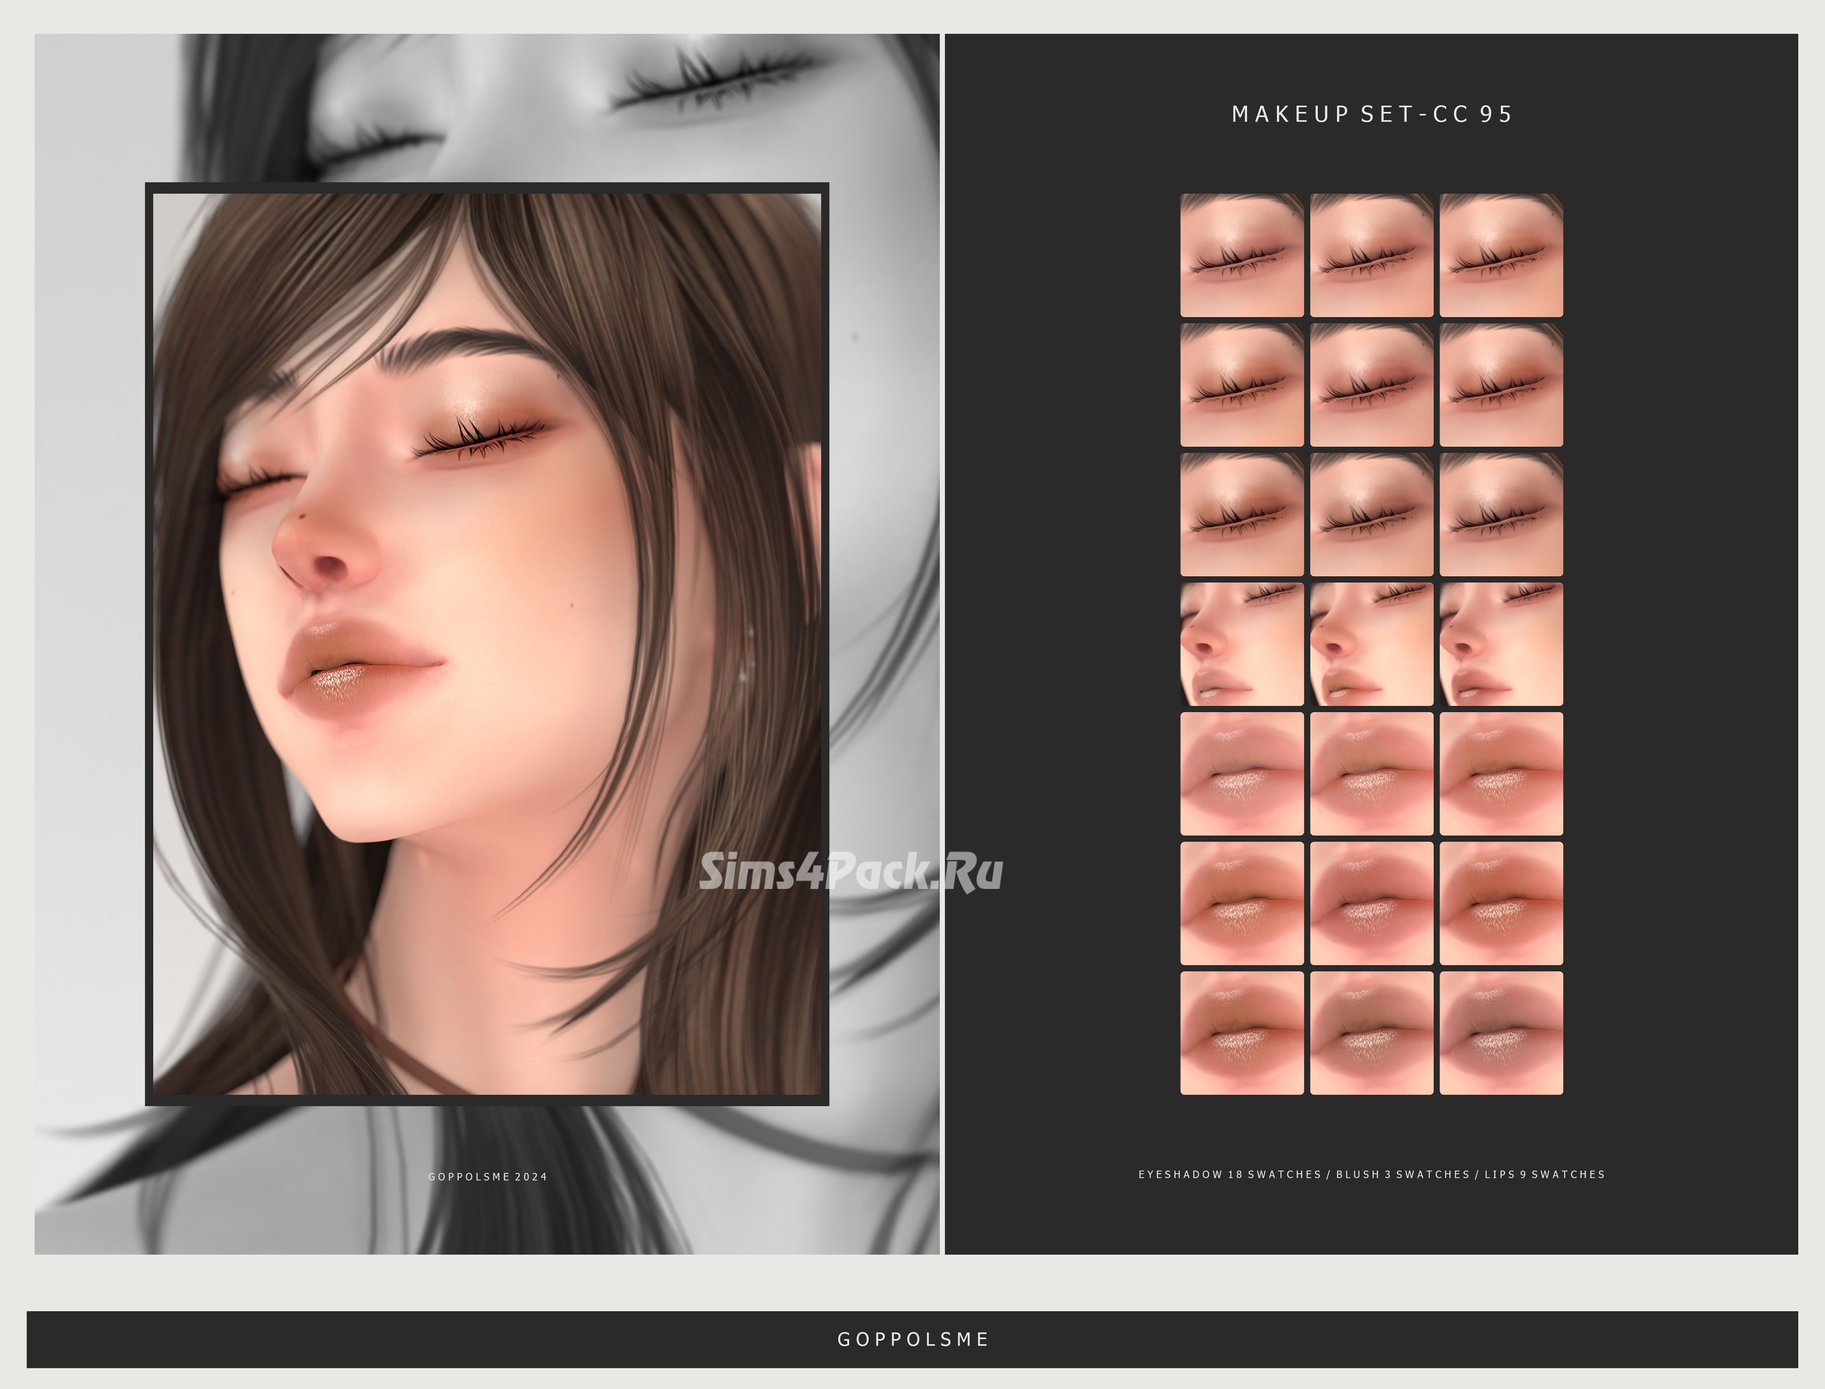Click the swatch count caption text
The image size is (1825, 1389).
[1371, 1174]
